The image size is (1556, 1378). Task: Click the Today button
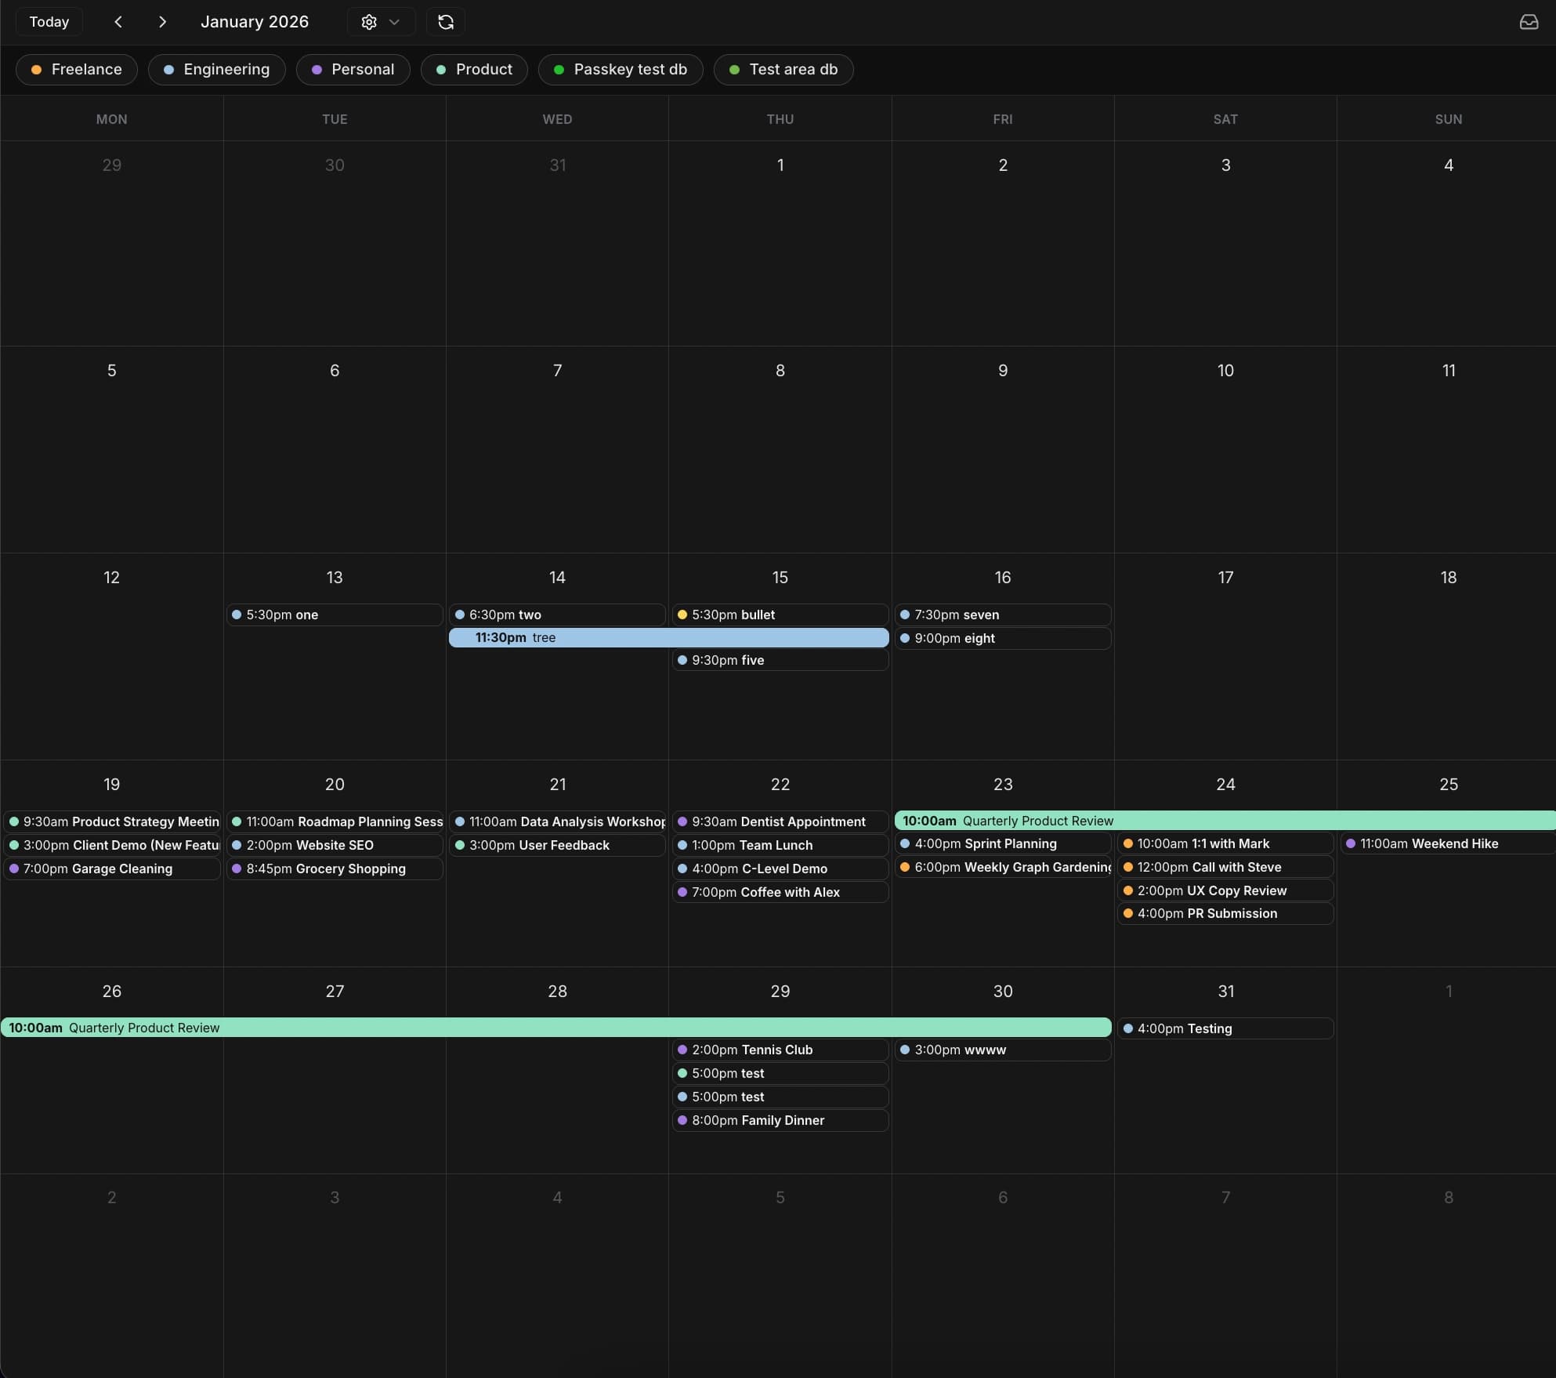coord(49,22)
